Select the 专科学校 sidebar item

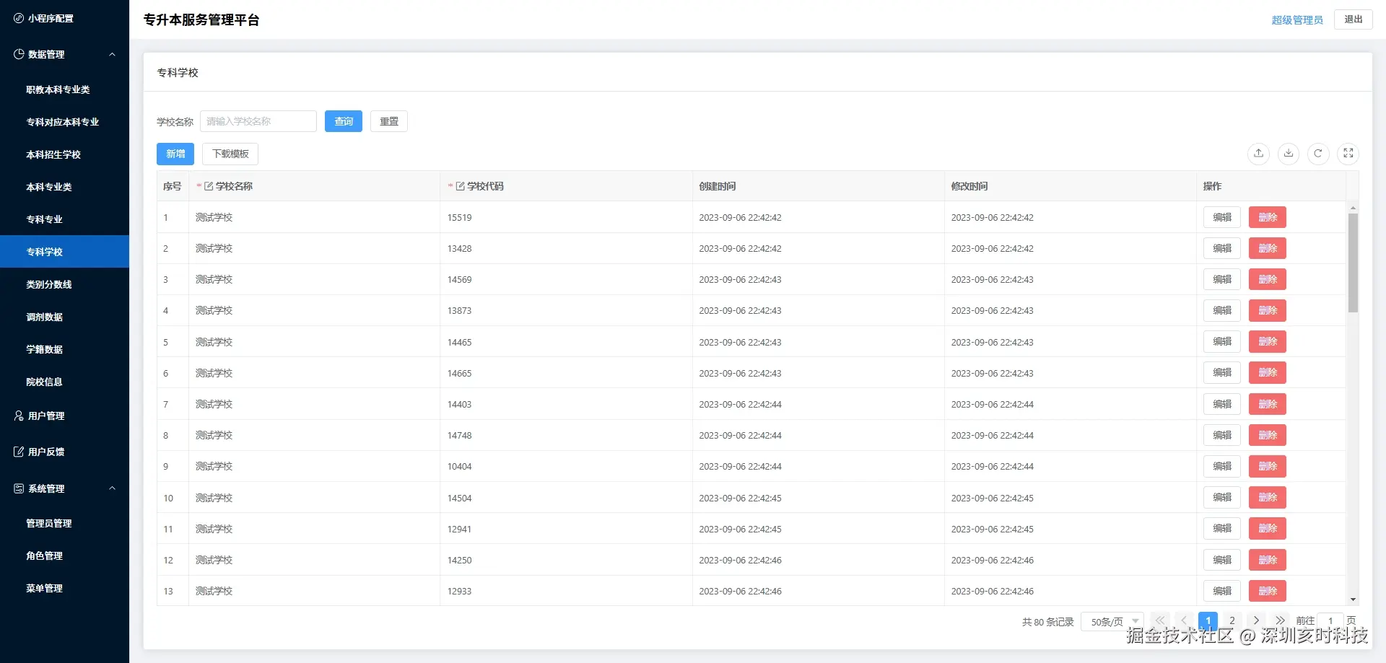click(64, 252)
